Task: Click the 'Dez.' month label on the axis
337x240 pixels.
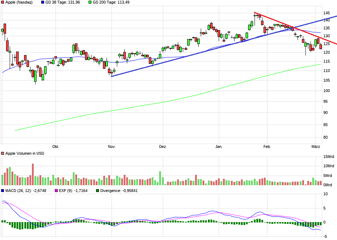Action: point(163,147)
